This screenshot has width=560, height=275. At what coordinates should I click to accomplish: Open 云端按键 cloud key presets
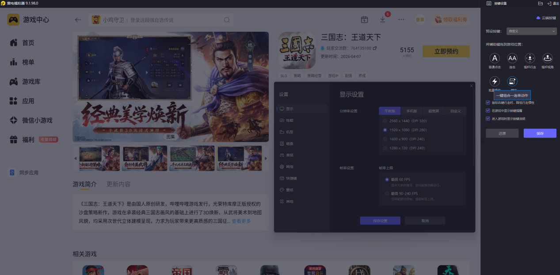click(546, 18)
